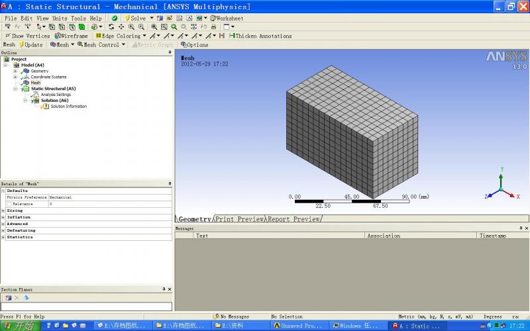Expand the Statistics section
This screenshot has width=530, height=331.
(3, 237)
